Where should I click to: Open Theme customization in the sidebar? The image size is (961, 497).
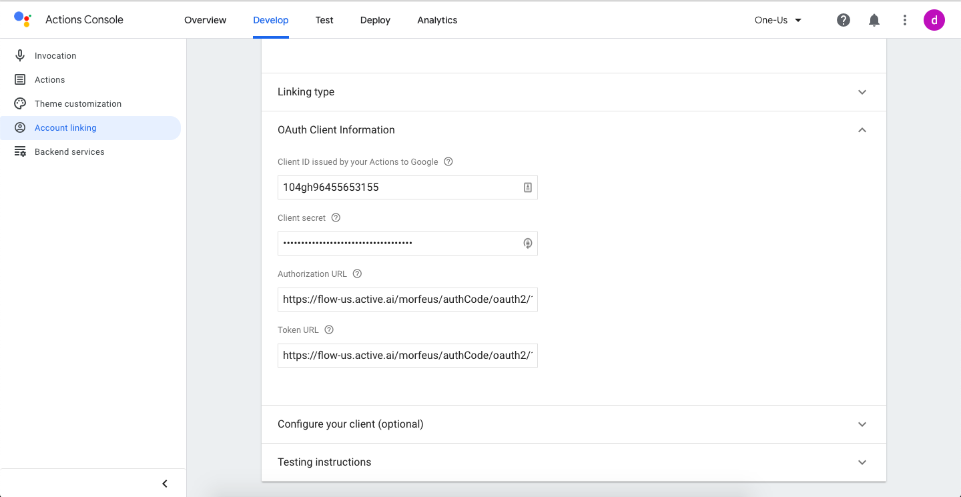[x=90, y=103]
